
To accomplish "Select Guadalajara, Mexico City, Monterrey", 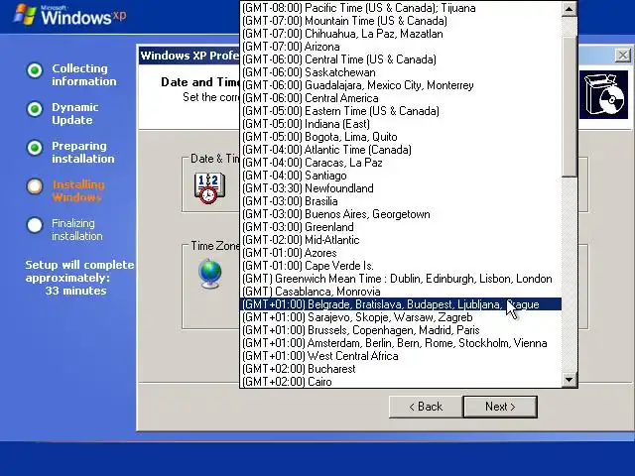I will point(401,85).
